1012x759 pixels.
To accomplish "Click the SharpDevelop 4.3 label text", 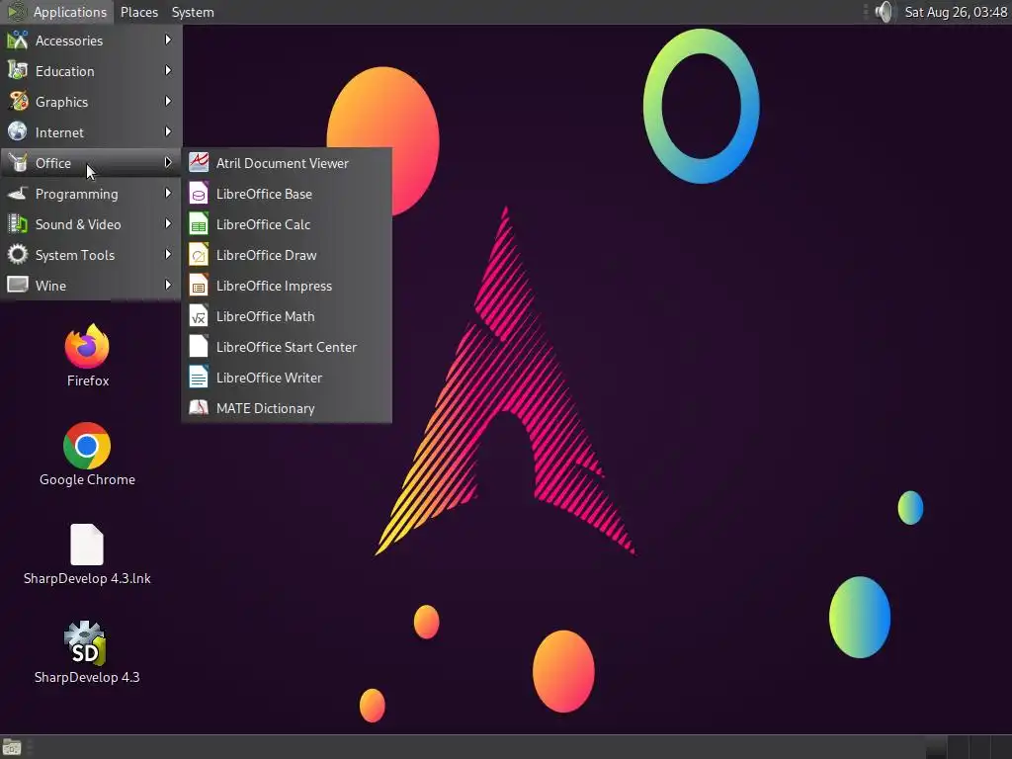I will point(87,677).
